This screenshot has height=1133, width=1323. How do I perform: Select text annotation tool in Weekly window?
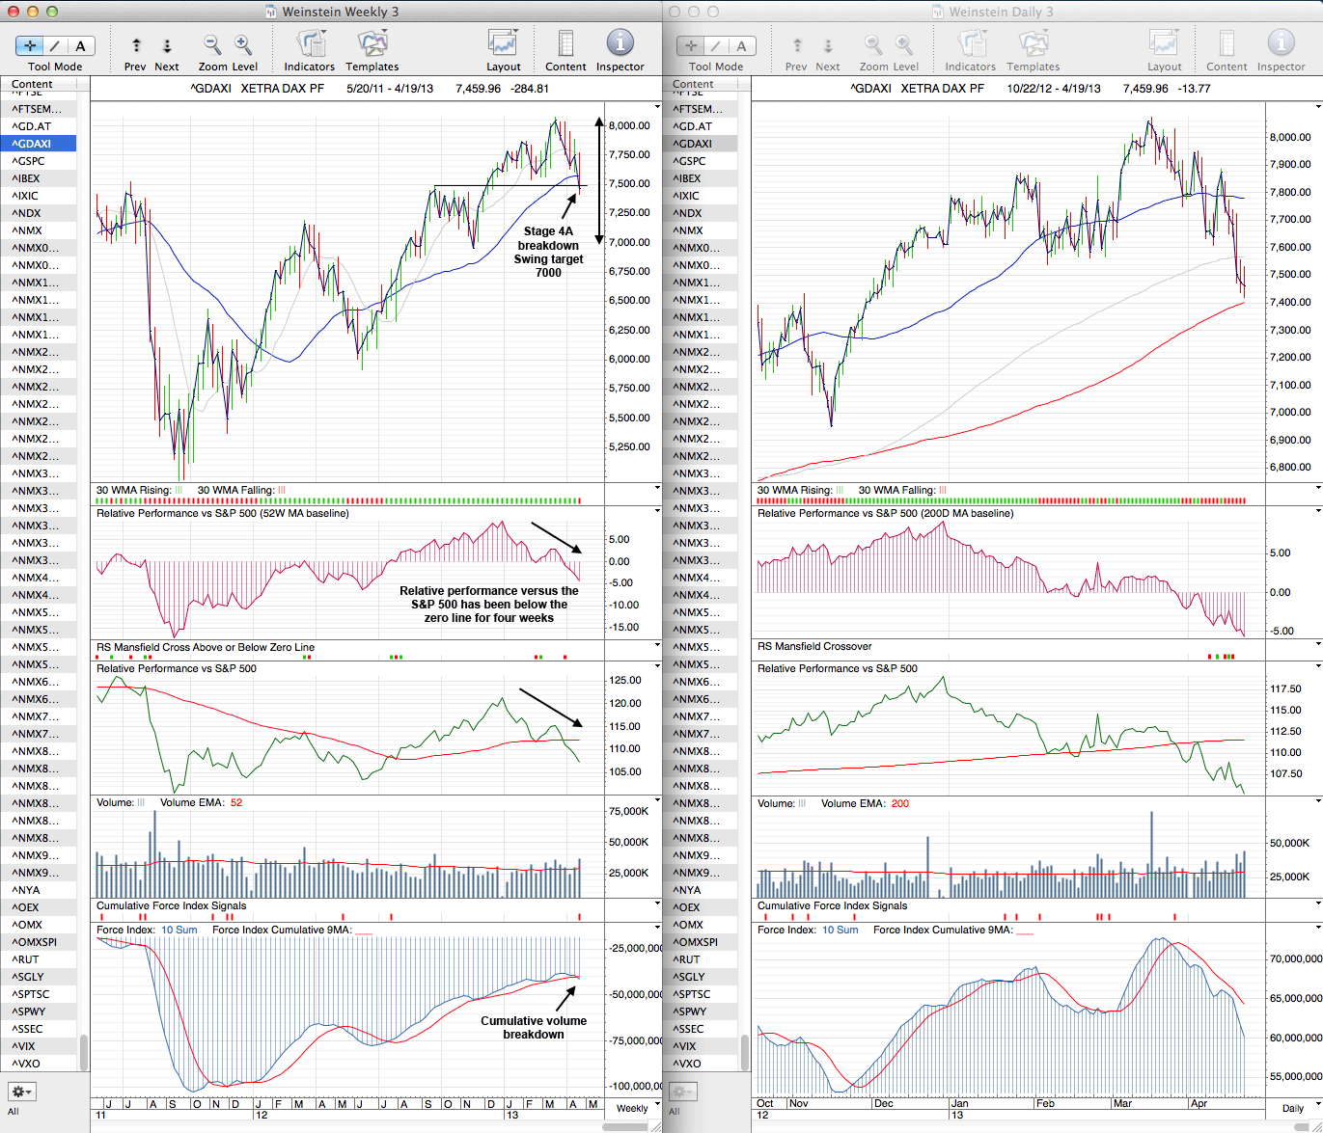tap(80, 45)
